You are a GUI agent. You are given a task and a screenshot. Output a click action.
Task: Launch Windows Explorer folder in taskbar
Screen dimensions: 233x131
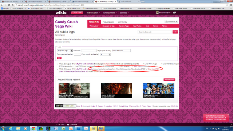pos(18,128)
